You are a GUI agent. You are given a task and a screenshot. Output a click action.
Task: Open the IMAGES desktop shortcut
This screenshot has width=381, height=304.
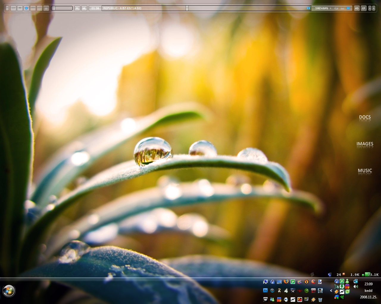365,144
